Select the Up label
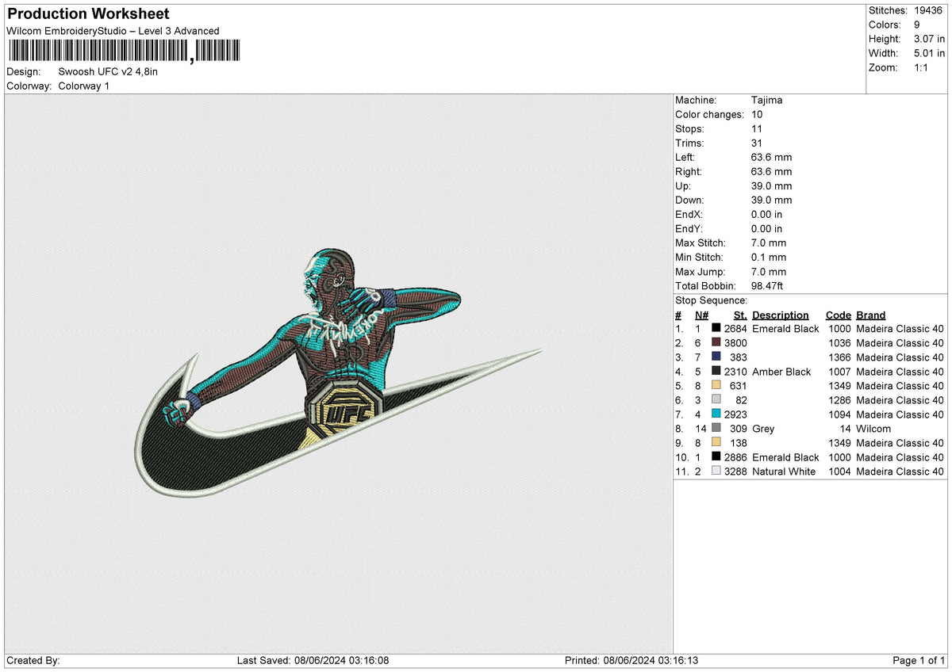952x672 pixels. (x=682, y=186)
